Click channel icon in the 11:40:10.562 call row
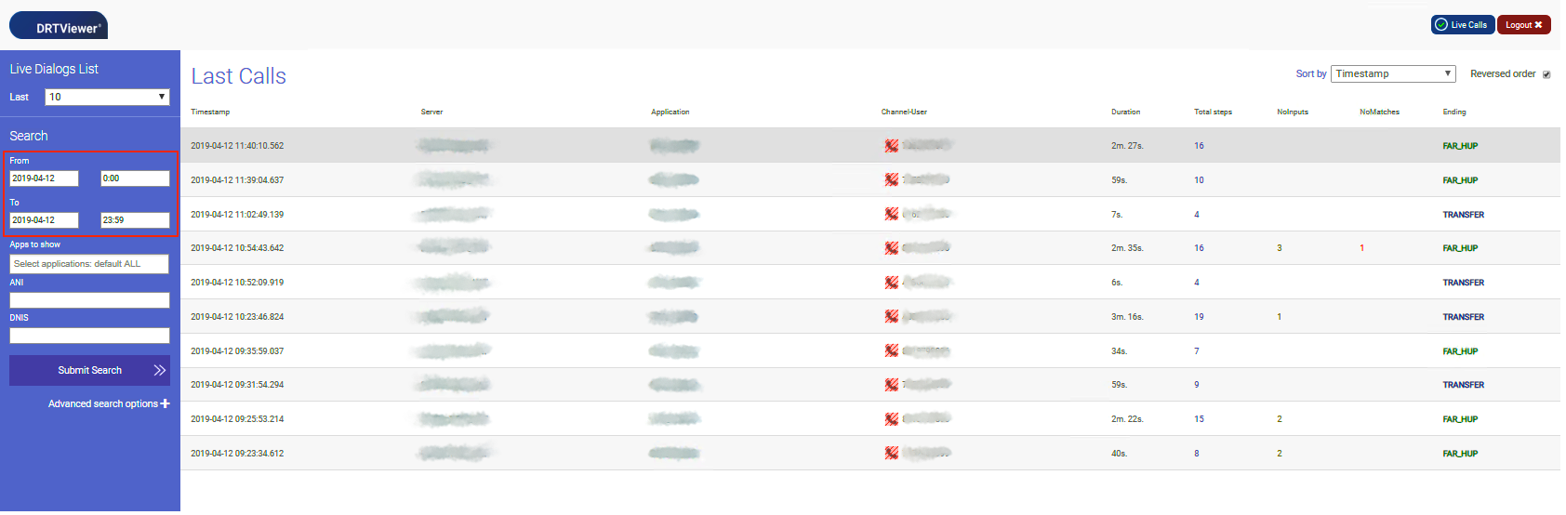This screenshot has height=515, width=1566. [891, 146]
